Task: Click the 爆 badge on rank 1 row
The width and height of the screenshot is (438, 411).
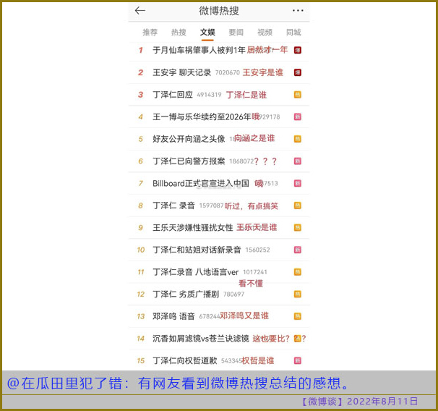Action: [298, 50]
